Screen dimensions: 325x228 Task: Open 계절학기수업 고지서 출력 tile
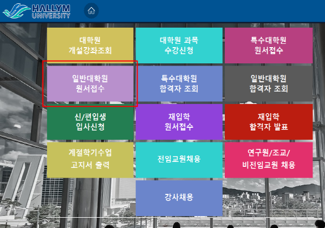pos(90,160)
